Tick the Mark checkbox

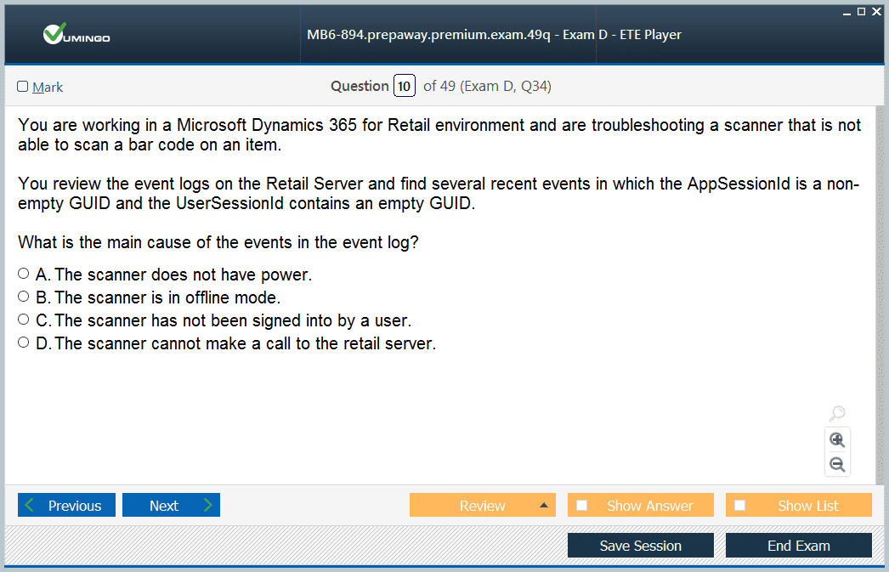pyautogui.click(x=23, y=86)
